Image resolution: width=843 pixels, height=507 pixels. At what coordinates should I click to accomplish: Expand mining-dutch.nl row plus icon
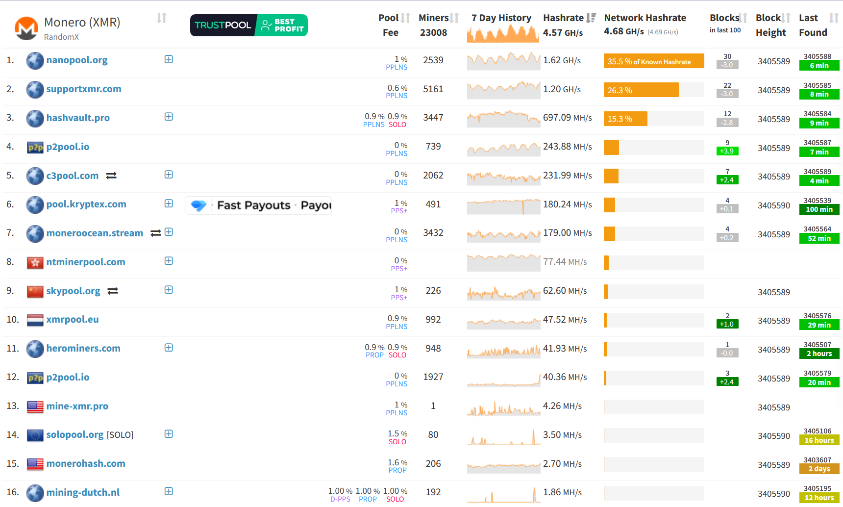pyautogui.click(x=169, y=491)
